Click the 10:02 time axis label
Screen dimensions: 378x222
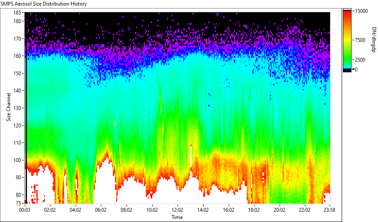152,210
